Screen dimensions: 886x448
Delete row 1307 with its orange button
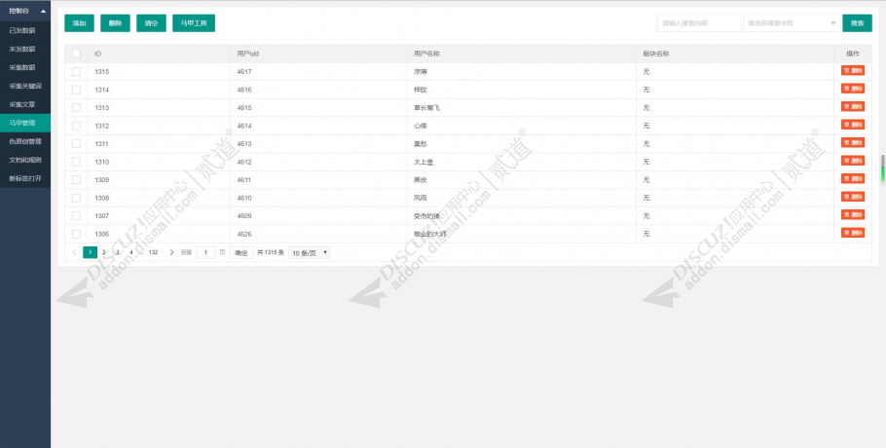coord(853,214)
